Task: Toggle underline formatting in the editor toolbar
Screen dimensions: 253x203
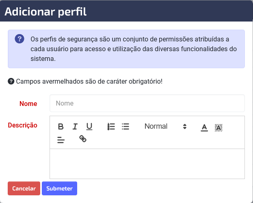Action: tap(89, 127)
